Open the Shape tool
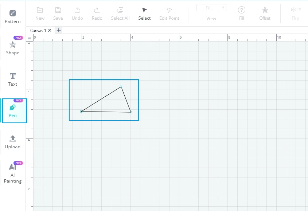308x211 pixels. (x=12, y=48)
